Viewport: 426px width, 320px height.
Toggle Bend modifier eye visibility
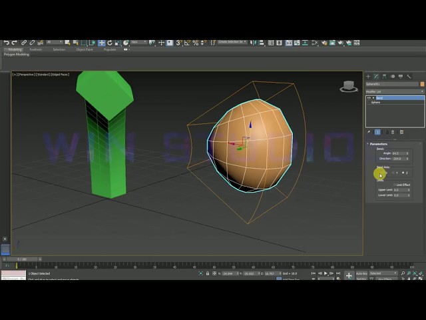click(x=369, y=98)
